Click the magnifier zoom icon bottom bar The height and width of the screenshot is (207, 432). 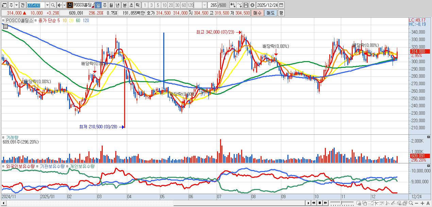pos(411,203)
